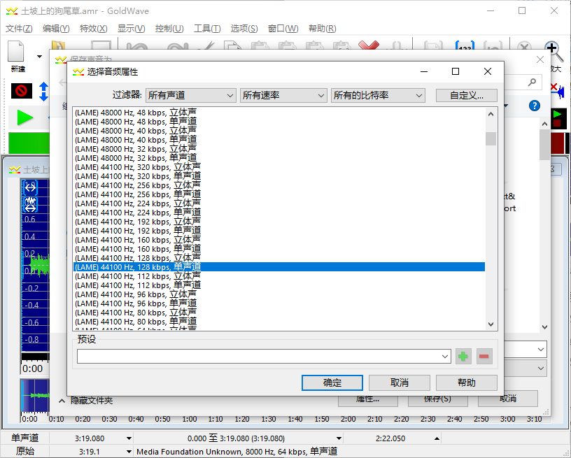
Task: Click the red prohibition stop icon on left toolbar
Action: (21, 92)
